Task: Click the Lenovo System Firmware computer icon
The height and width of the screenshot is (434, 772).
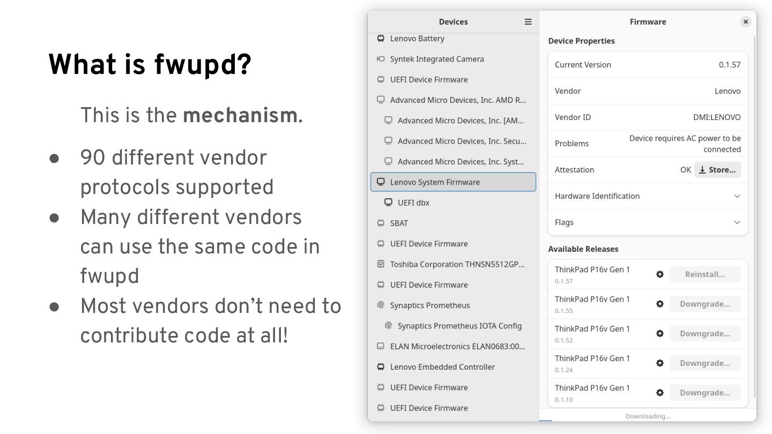Action: (x=381, y=182)
